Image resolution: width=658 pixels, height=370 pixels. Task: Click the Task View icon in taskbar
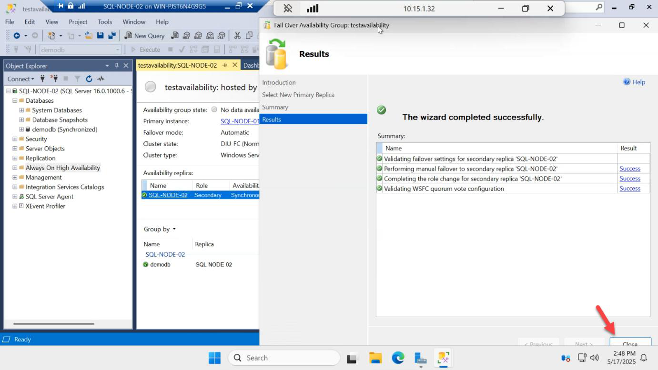[352, 358]
